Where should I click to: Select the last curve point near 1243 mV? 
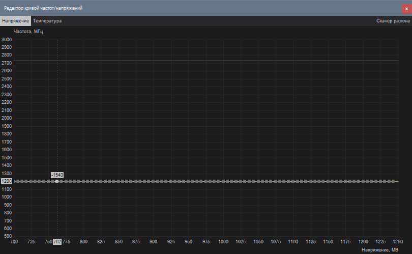click(x=393, y=181)
